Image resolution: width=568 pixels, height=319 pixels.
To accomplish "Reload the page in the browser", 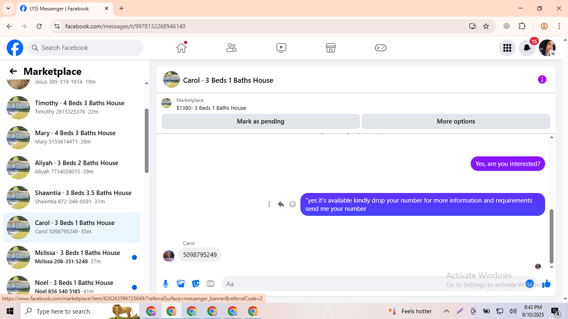I will [x=39, y=26].
